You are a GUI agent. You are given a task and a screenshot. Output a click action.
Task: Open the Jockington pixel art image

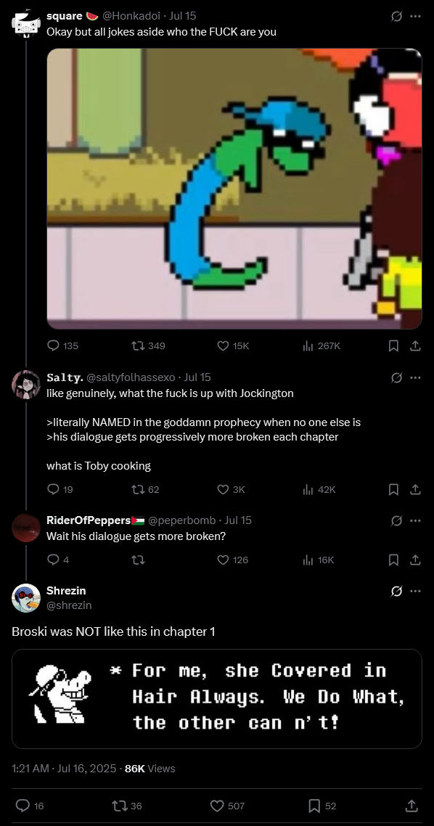234,189
